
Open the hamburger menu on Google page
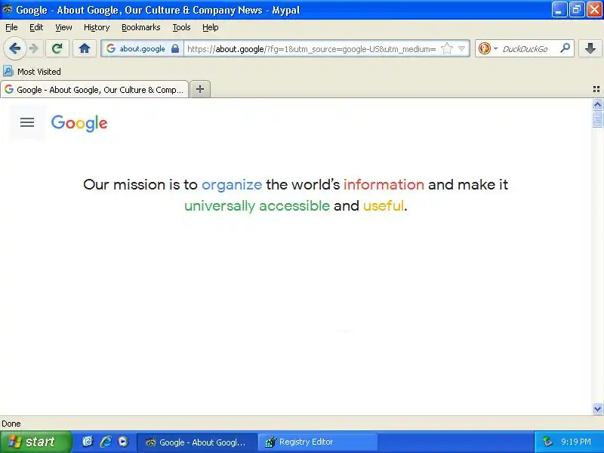coord(27,123)
